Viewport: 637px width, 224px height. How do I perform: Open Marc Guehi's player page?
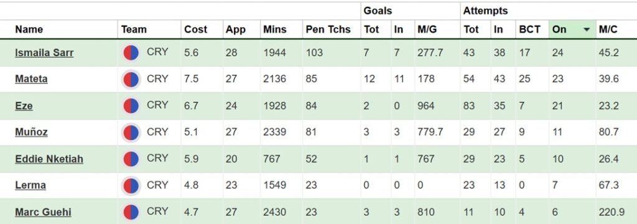pos(43,212)
